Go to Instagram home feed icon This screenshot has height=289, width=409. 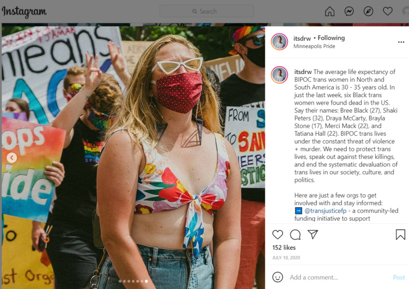[x=330, y=11]
